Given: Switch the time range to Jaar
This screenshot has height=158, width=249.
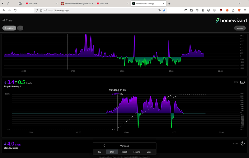Looking at the screenshot, I should click(149, 152).
